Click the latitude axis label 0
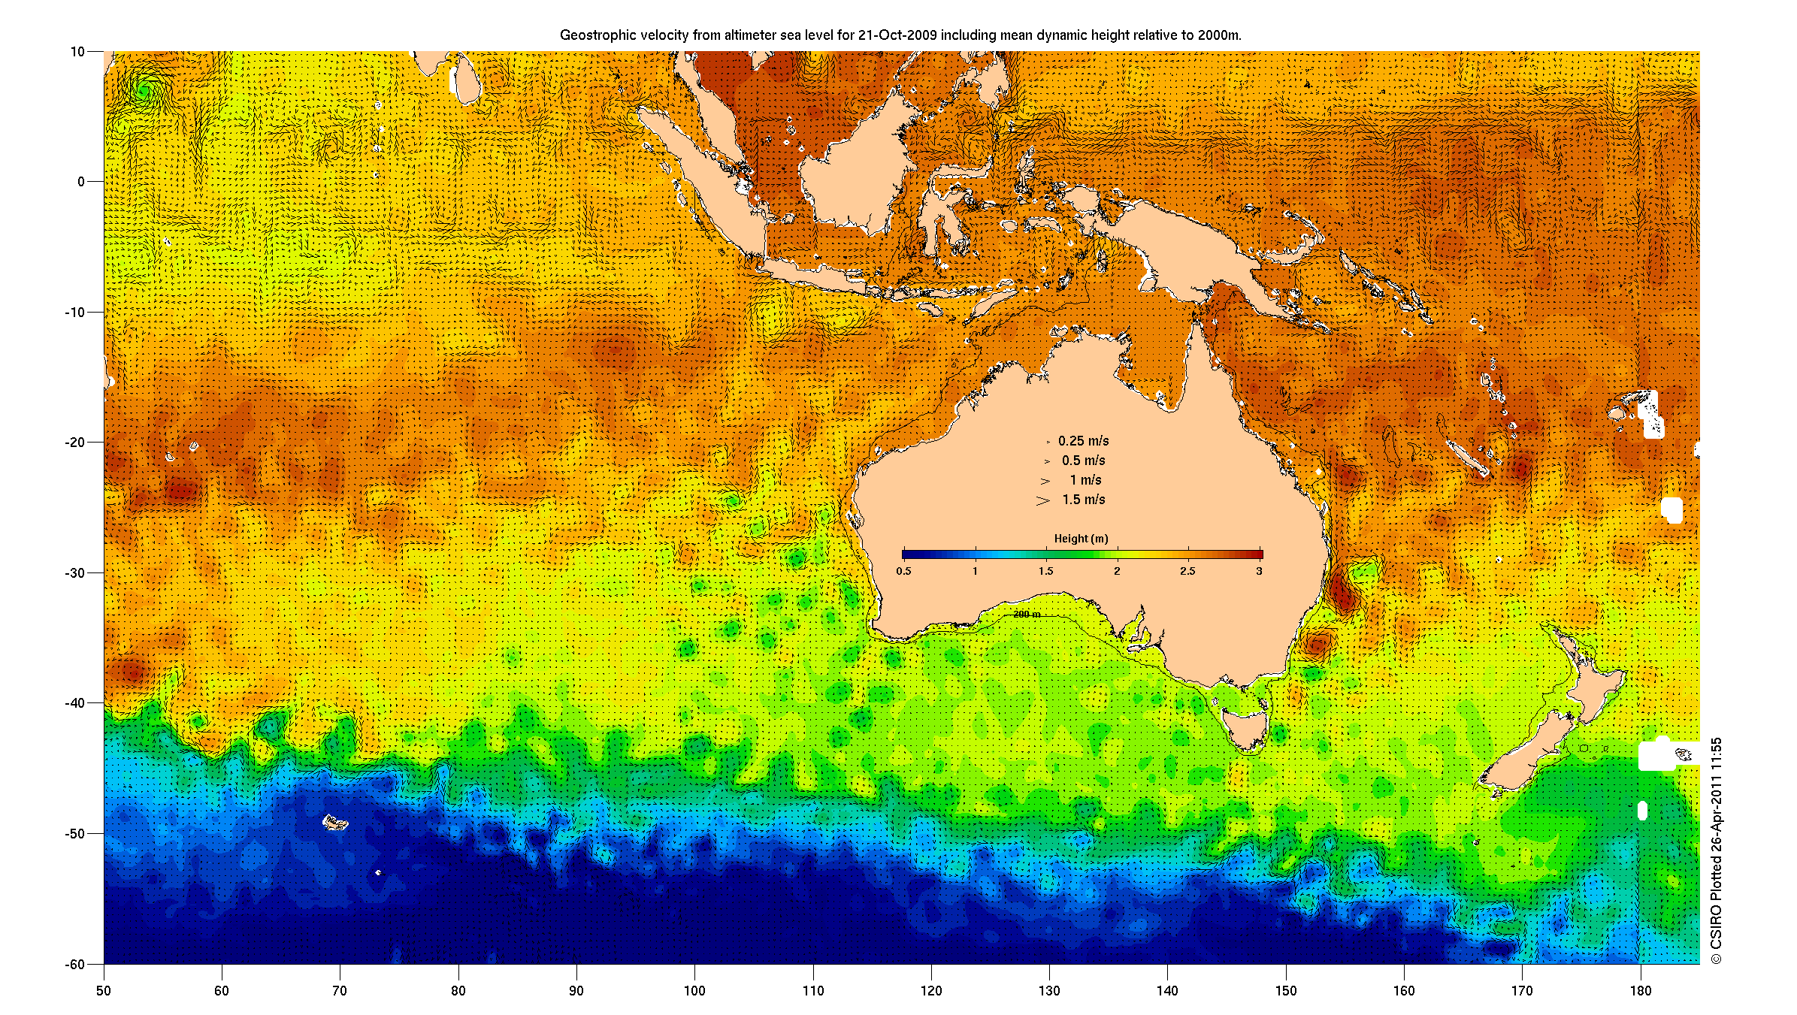 pos(81,182)
